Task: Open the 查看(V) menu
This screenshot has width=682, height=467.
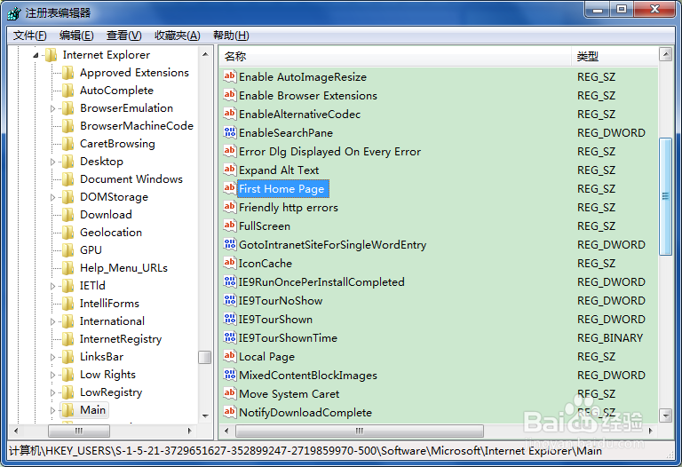Action: point(124,36)
